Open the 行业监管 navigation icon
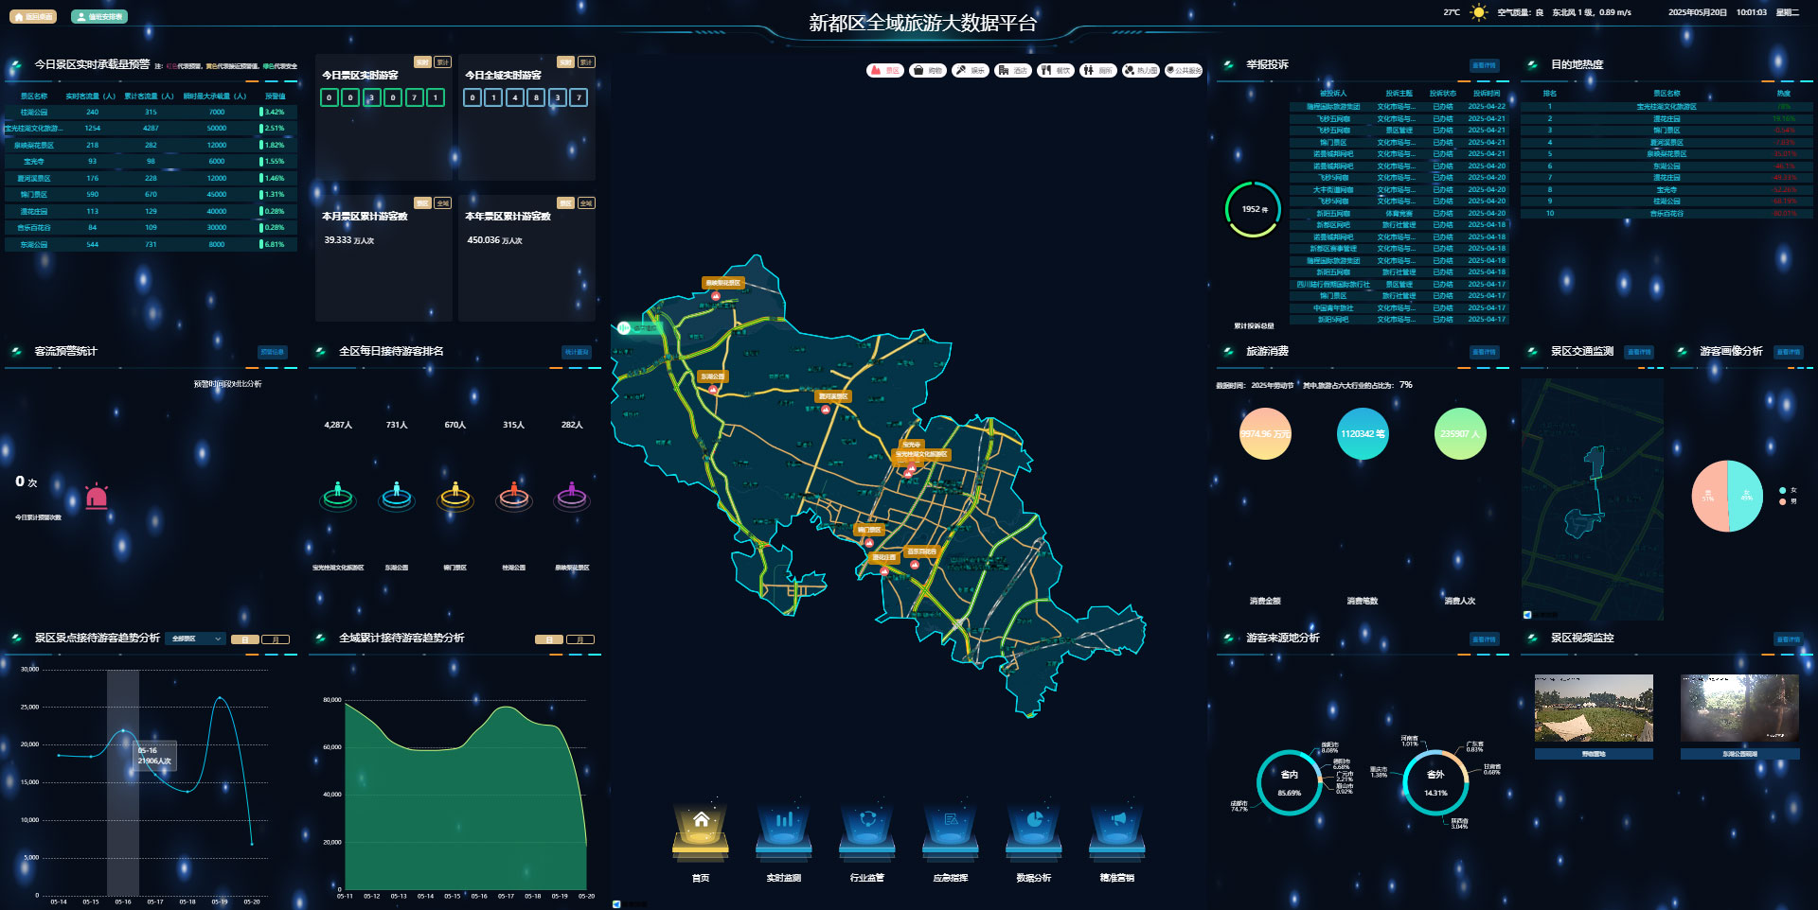1818x910 pixels. [x=867, y=829]
